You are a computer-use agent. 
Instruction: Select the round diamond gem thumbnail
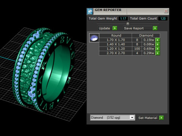pos(94,38)
